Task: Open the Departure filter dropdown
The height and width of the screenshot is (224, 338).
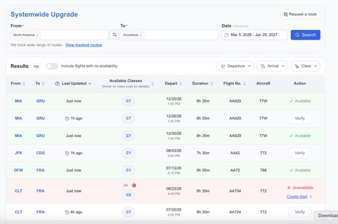Action: pyautogui.click(x=235, y=66)
